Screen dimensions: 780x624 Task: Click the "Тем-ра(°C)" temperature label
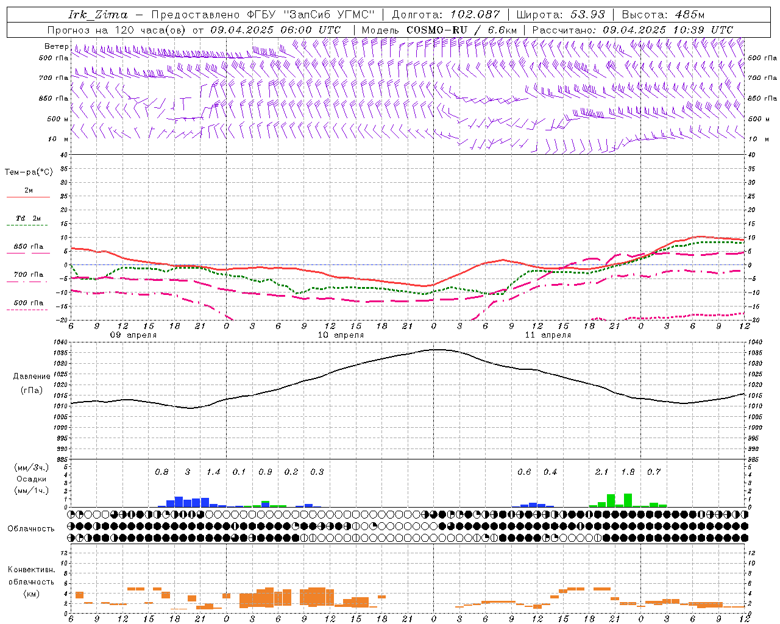[x=29, y=172]
